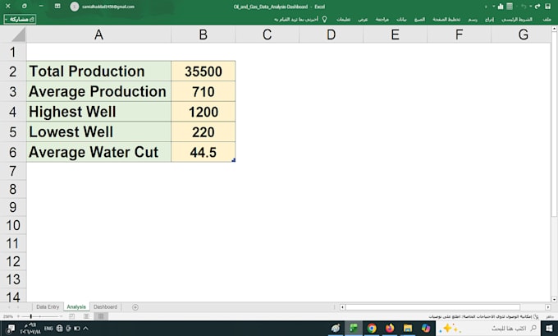This screenshot has width=558, height=336.
Task: Open the رسم (Draw) ribbon tab
Action: click(x=473, y=19)
